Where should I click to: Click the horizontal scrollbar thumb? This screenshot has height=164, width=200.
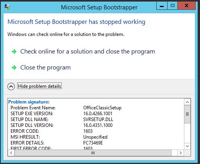93,153
